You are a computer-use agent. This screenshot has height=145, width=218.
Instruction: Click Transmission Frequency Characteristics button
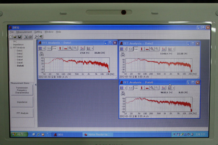click(x=22, y=90)
